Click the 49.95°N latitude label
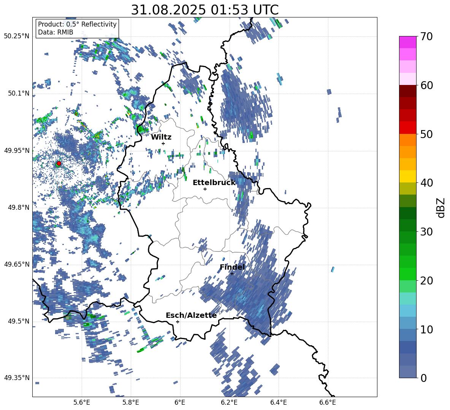This screenshot has height=410, width=450. coord(17,151)
